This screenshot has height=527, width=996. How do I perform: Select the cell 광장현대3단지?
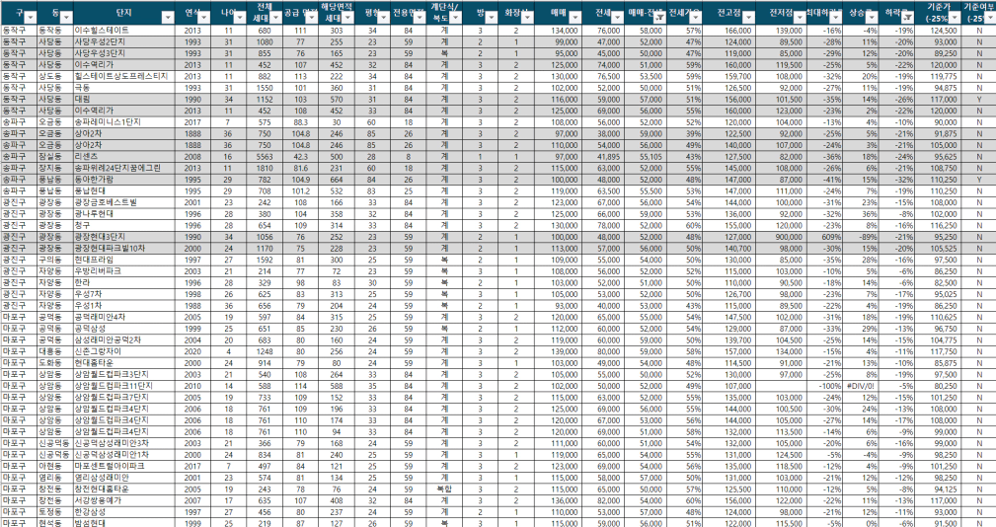(x=123, y=237)
